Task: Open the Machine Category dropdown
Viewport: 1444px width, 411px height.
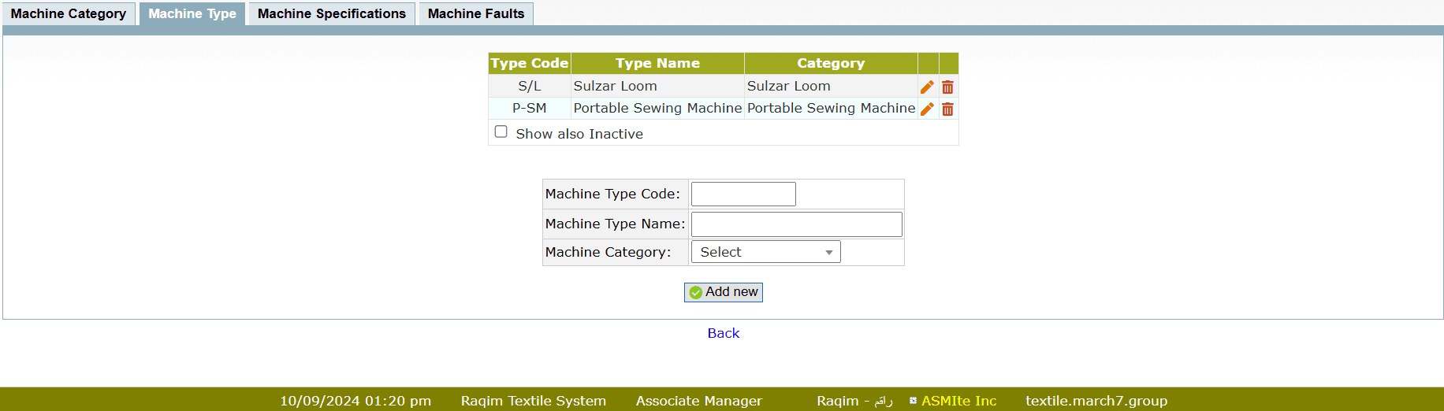Action: tap(765, 252)
